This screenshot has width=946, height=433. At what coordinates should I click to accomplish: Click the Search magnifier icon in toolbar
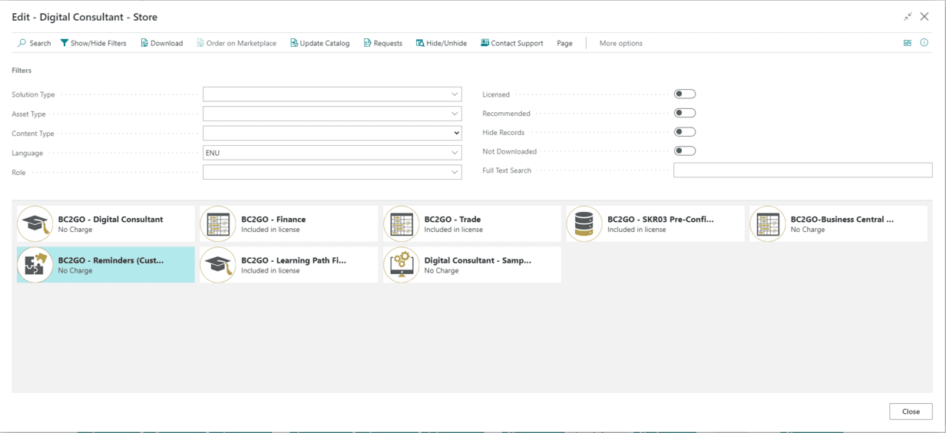(x=22, y=43)
